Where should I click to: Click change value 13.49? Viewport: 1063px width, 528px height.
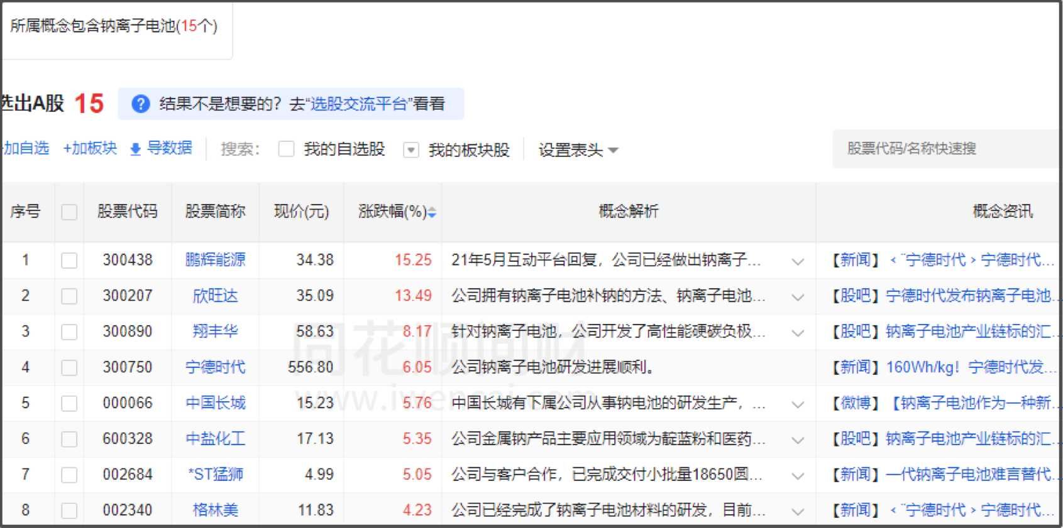[413, 296]
